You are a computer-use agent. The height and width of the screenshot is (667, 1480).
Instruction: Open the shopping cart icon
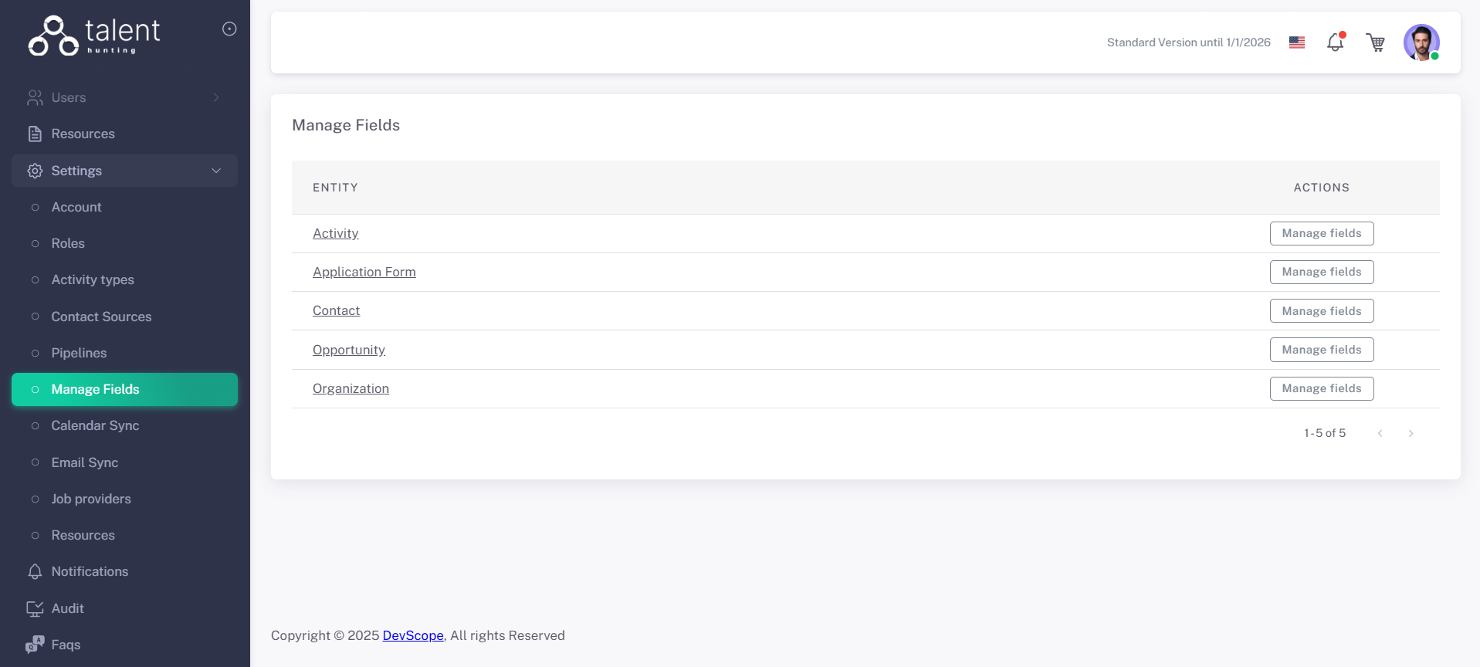[1375, 42]
